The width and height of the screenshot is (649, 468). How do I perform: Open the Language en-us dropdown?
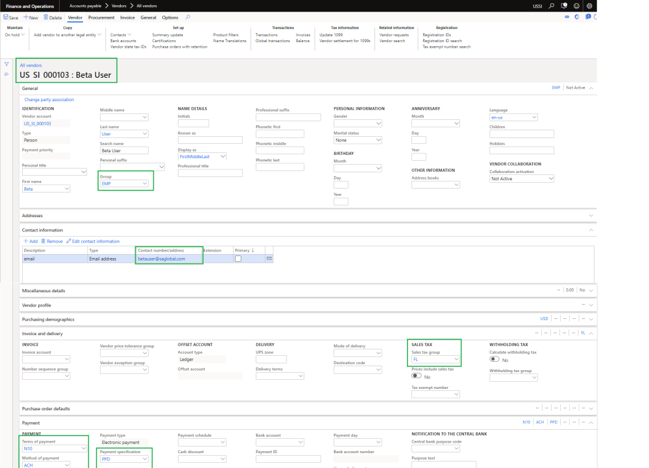click(x=534, y=117)
